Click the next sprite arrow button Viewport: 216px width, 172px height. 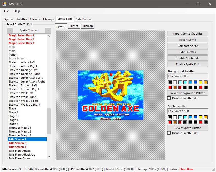(48, 30)
